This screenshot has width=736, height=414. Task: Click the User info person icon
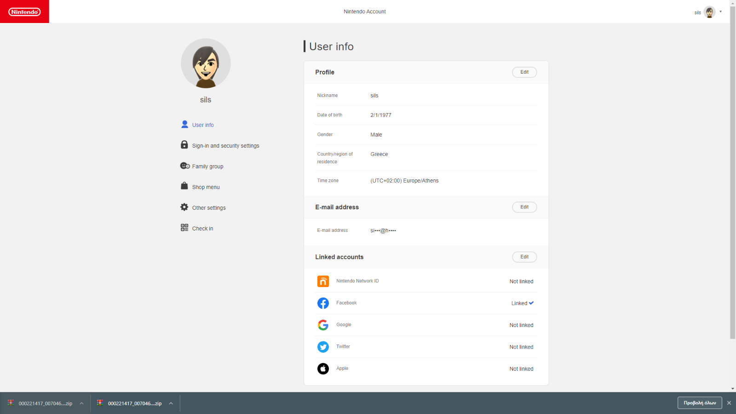click(x=184, y=124)
